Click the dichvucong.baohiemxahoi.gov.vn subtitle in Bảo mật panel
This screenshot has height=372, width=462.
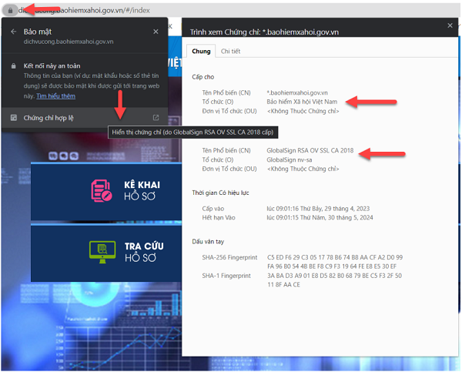point(69,42)
